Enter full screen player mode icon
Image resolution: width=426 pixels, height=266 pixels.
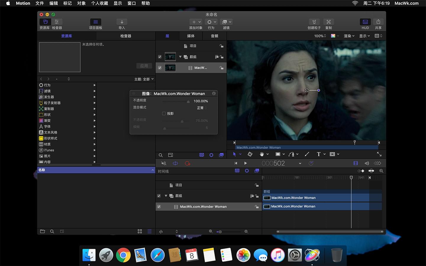click(379, 154)
